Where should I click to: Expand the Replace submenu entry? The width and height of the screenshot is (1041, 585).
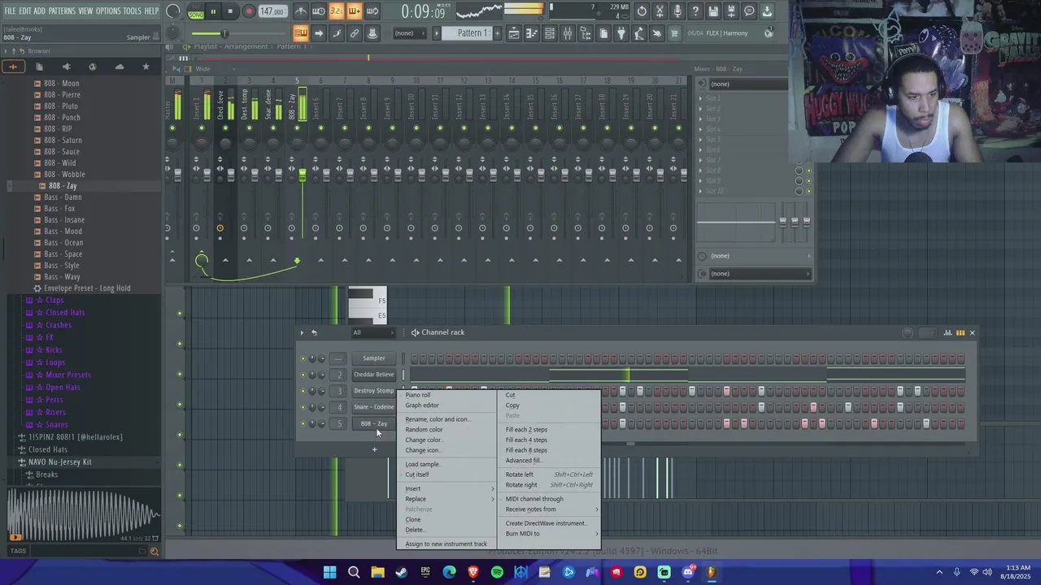pos(446,499)
